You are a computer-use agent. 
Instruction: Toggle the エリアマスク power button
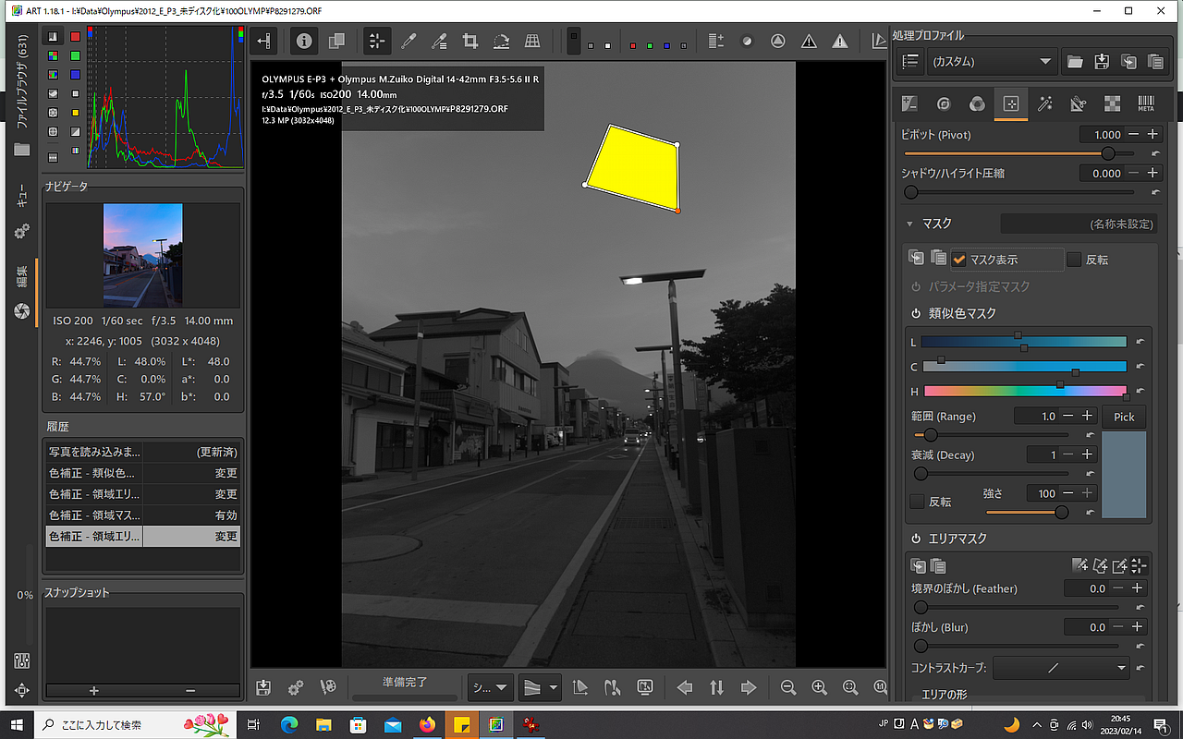coord(917,539)
